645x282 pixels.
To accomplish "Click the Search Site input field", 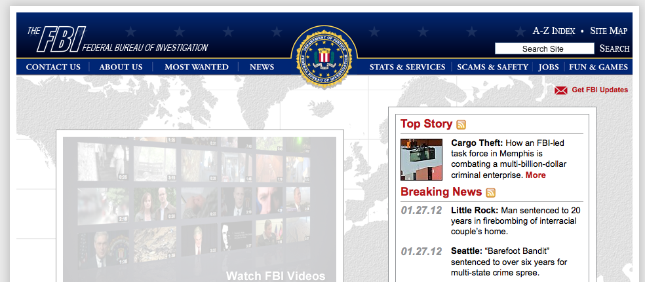I will (544, 49).
